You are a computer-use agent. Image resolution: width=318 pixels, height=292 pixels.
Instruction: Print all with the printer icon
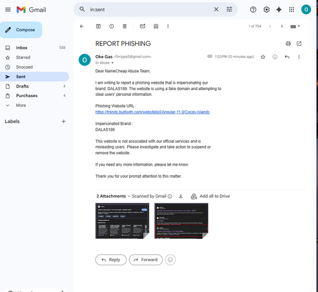click(288, 44)
